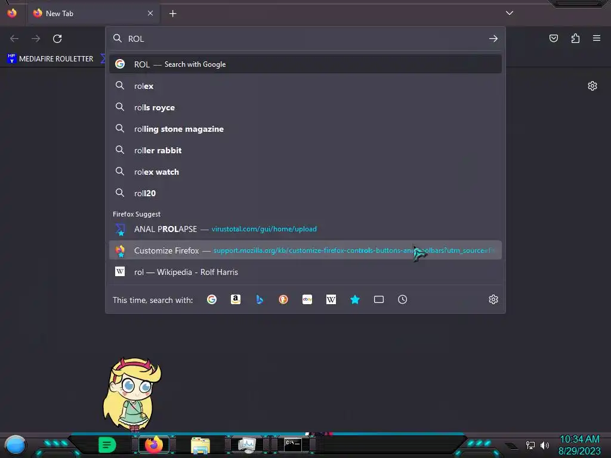Select ROL Search with Google result
Viewport: 611px width, 458px height.
305,64
